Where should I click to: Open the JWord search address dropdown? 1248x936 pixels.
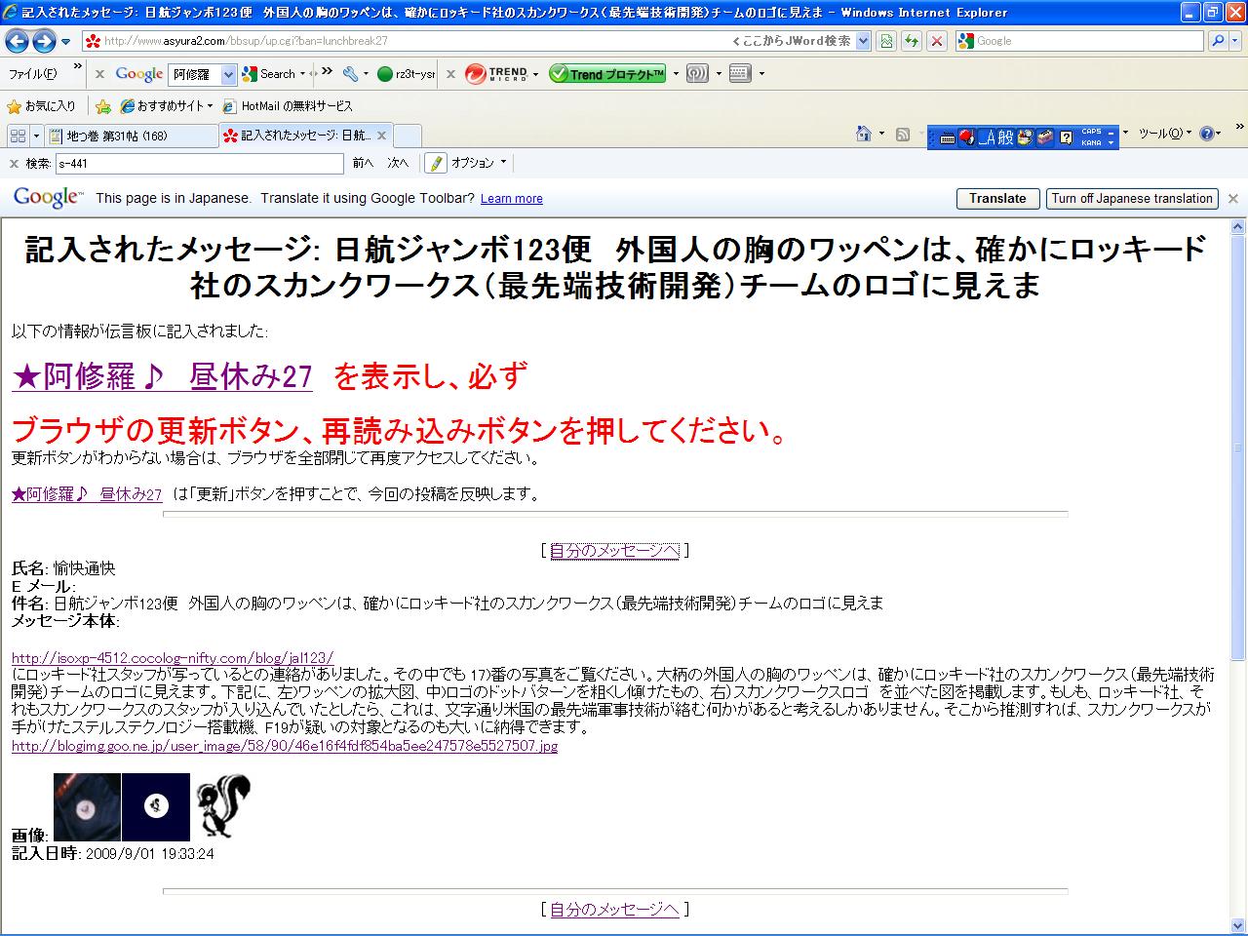[864, 41]
